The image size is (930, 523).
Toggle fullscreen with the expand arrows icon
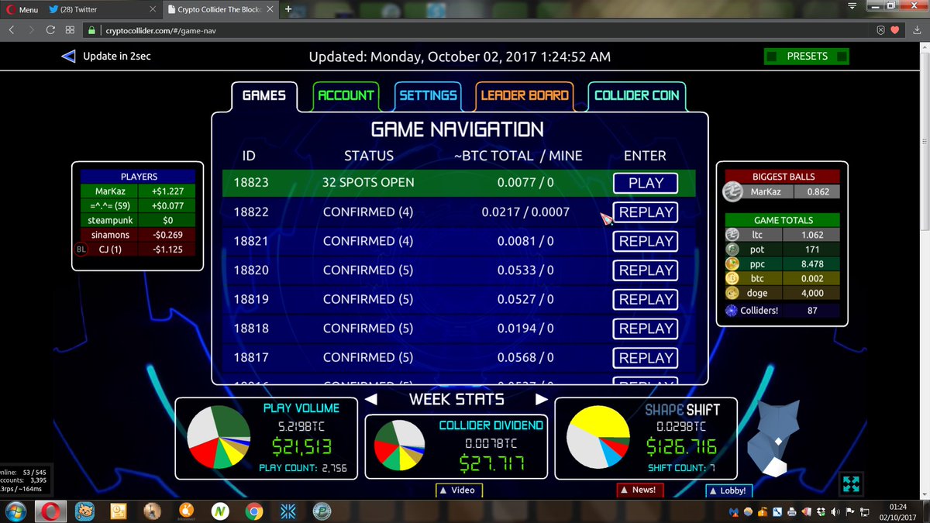coord(851,484)
